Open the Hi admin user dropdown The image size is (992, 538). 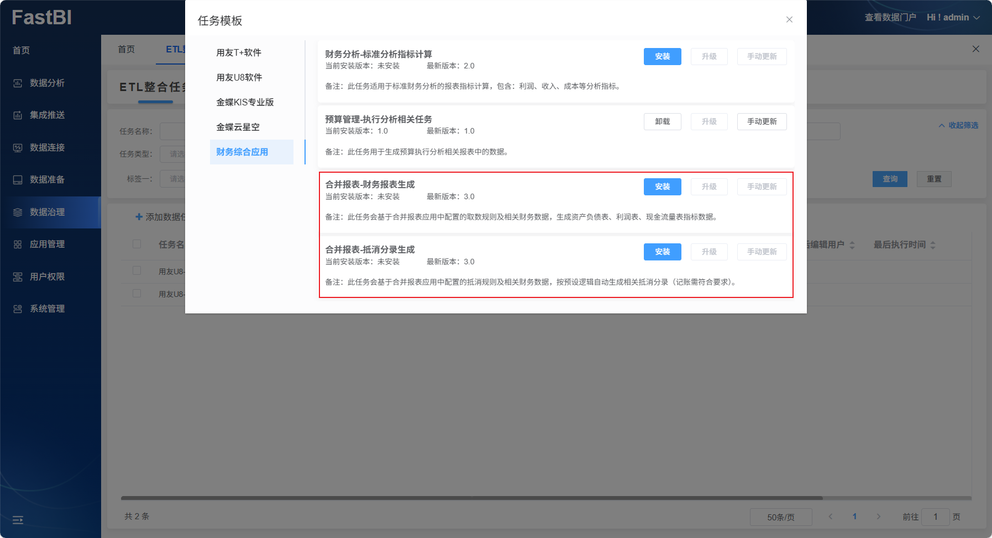click(953, 18)
